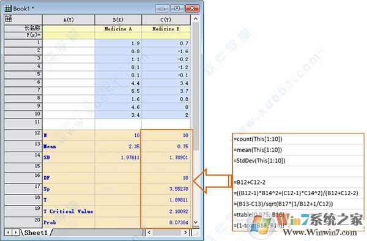This screenshot has width=367, height=241.
Task: Click the Medicine A long name cell
Action: click(118, 29)
